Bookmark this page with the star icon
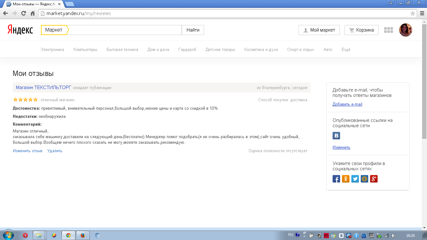The width and height of the screenshot is (427, 240). click(413, 13)
